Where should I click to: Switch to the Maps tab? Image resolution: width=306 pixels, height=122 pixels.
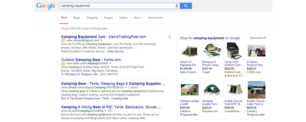coord(76,18)
